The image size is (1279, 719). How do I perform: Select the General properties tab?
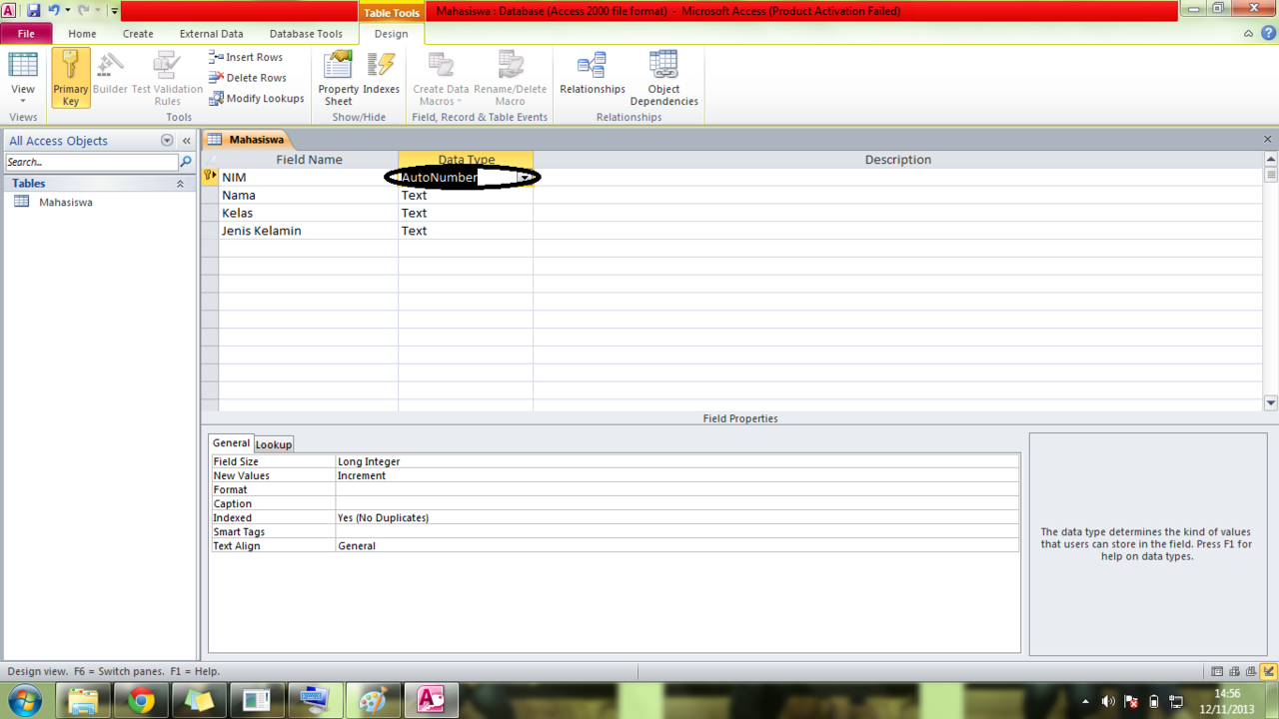coord(231,443)
